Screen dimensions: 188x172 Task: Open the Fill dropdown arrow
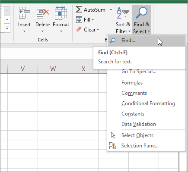tap(92, 19)
